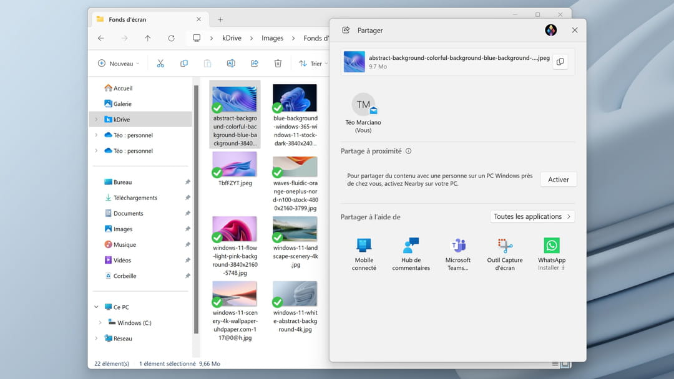Open a new Explorer tab
This screenshot has height=379, width=674.
pyautogui.click(x=220, y=20)
